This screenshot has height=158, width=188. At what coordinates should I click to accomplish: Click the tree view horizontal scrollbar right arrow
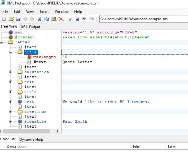pos(57,131)
